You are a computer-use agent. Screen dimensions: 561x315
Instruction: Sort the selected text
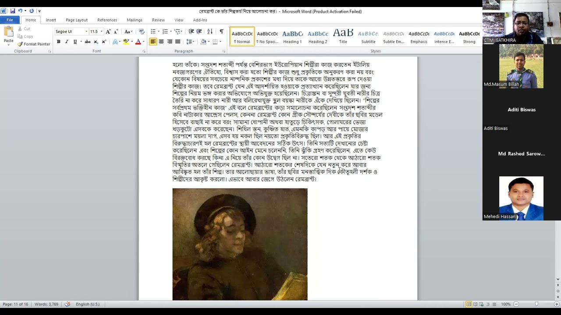pos(210,31)
